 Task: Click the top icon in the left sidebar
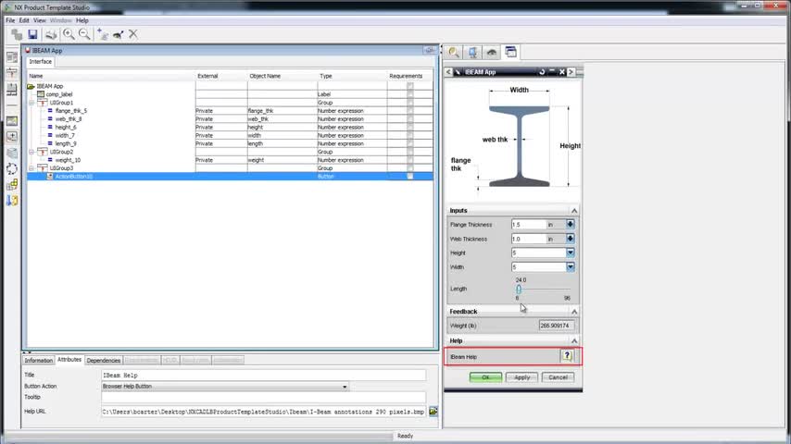click(12, 57)
